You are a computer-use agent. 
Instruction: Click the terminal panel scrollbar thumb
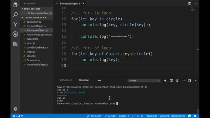click(198, 111)
